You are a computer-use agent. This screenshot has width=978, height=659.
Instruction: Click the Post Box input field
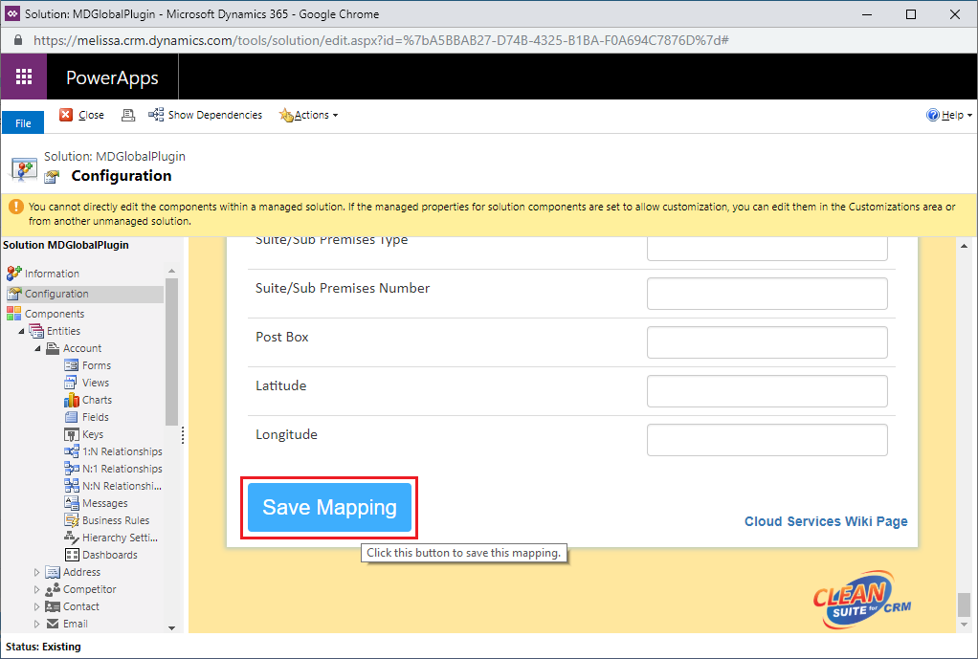767,342
